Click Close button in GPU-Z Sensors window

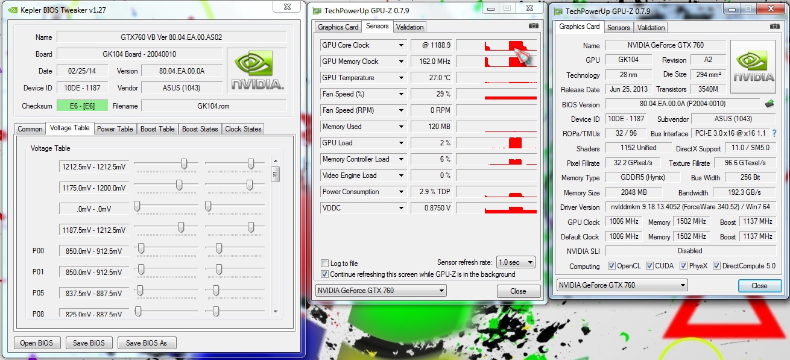(518, 291)
